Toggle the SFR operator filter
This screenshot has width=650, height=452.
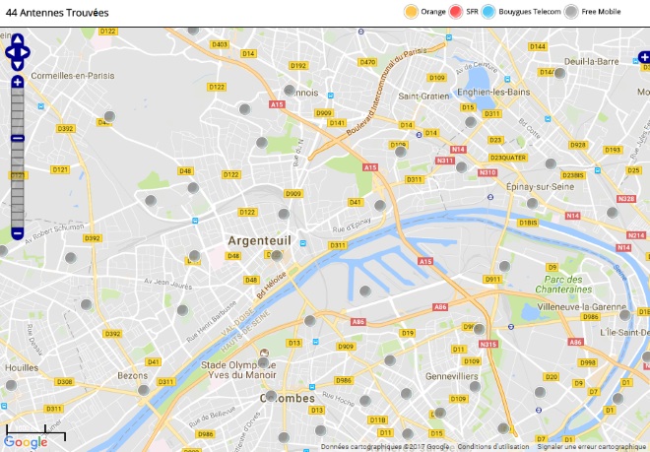[x=464, y=12]
